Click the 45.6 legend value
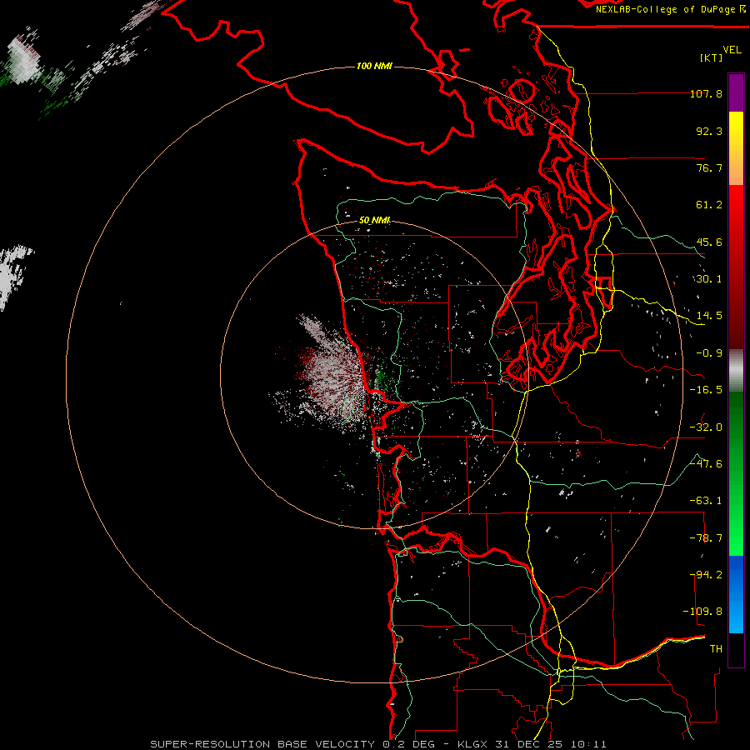Viewport: 750px width, 750px height. 709,242
